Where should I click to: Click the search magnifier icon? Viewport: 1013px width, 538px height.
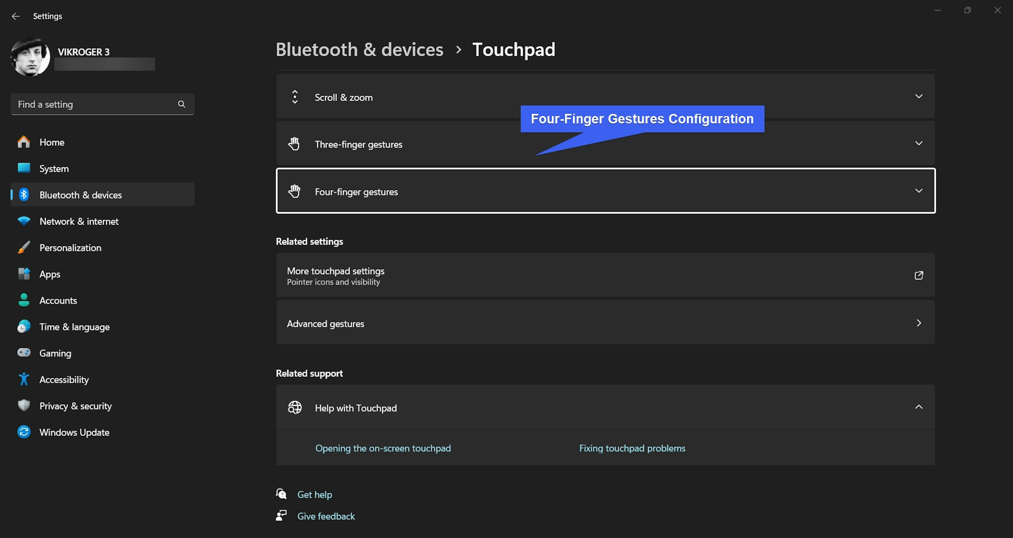tap(181, 104)
